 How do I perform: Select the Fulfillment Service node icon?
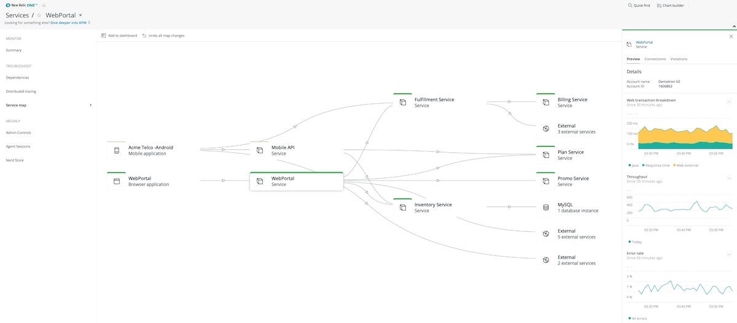click(403, 103)
